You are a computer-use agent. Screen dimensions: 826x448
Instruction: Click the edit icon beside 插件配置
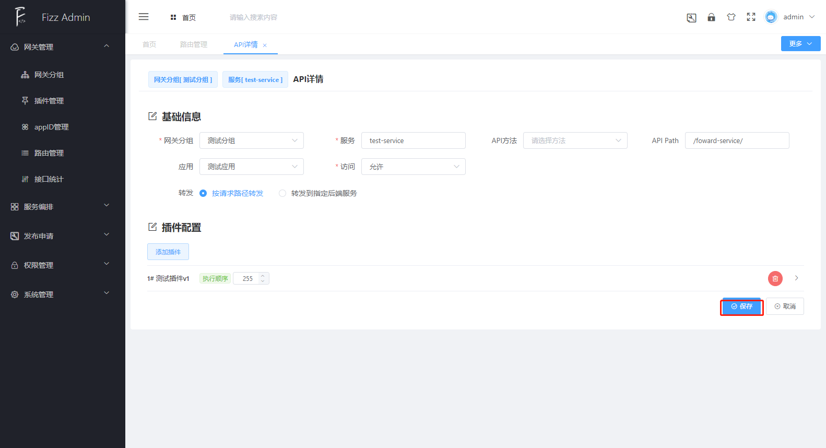coord(152,227)
